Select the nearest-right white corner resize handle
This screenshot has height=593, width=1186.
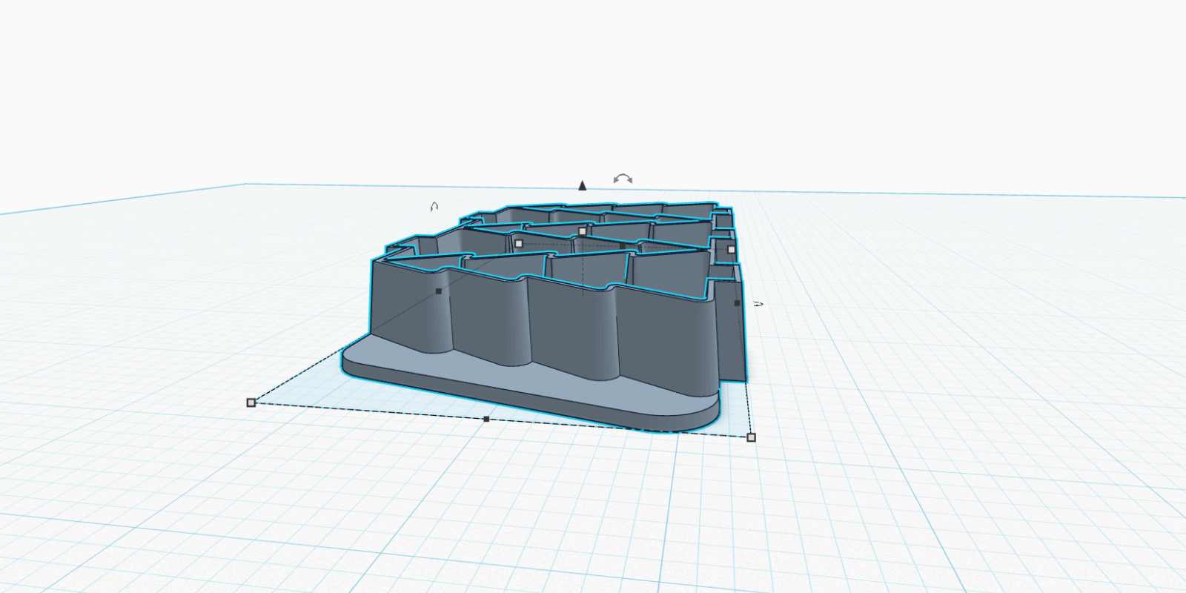point(751,437)
